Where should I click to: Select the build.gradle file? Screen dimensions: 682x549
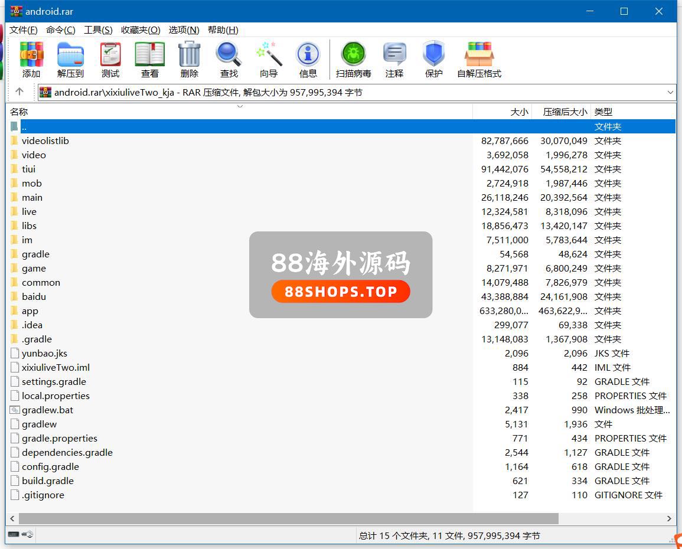point(48,481)
